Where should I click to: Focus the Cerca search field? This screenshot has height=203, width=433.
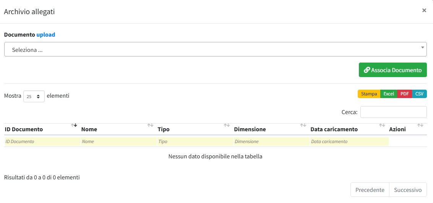[393, 112]
